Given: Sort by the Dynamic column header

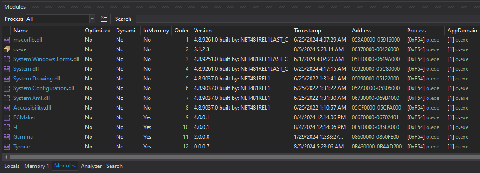Looking at the screenshot, I should tap(127, 31).
